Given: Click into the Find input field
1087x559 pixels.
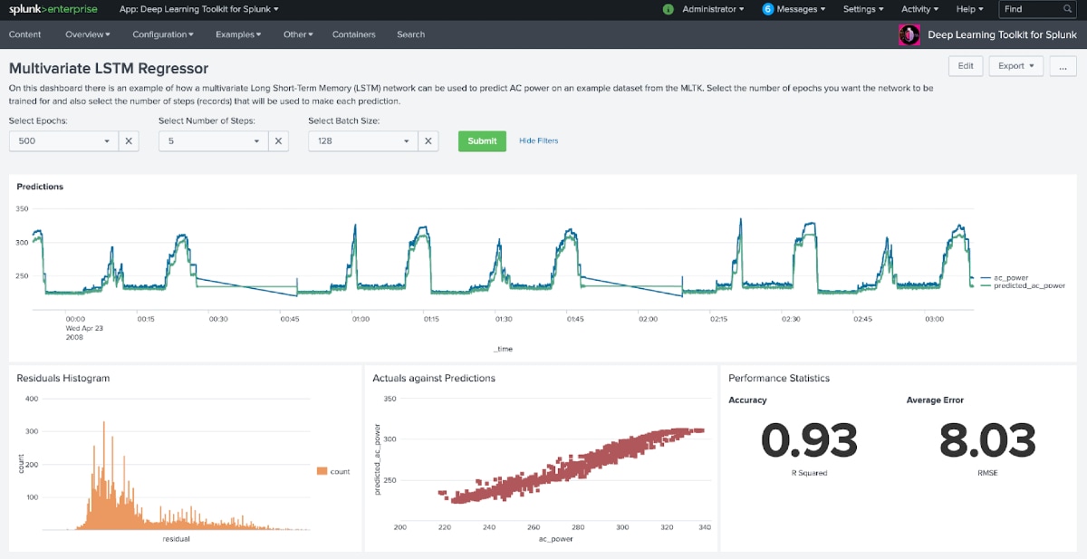Looking at the screenshot, I should (x=1030, y=9).
